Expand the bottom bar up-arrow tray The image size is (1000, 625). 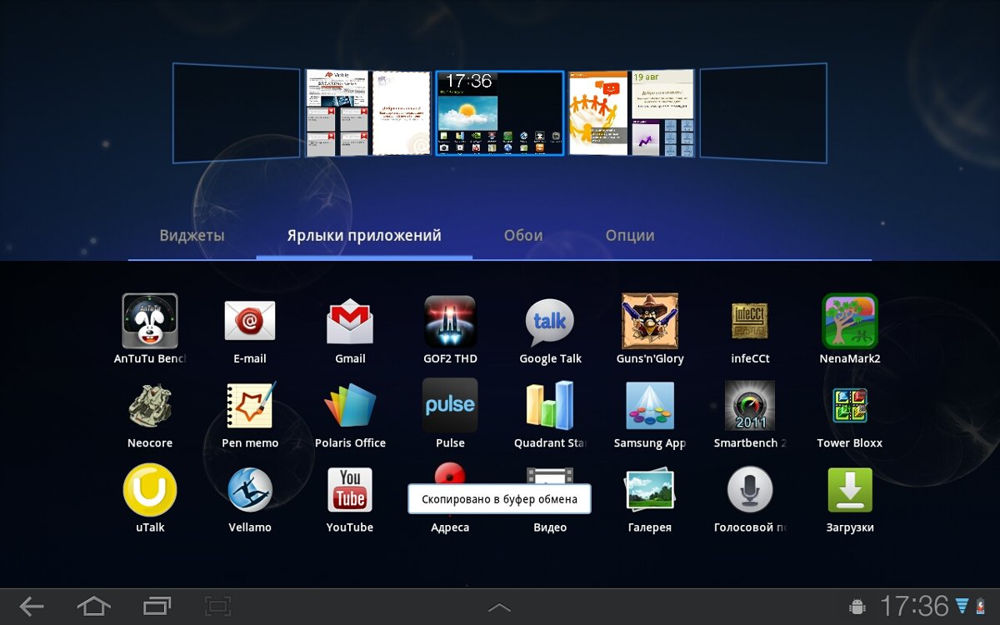point(499,607)
